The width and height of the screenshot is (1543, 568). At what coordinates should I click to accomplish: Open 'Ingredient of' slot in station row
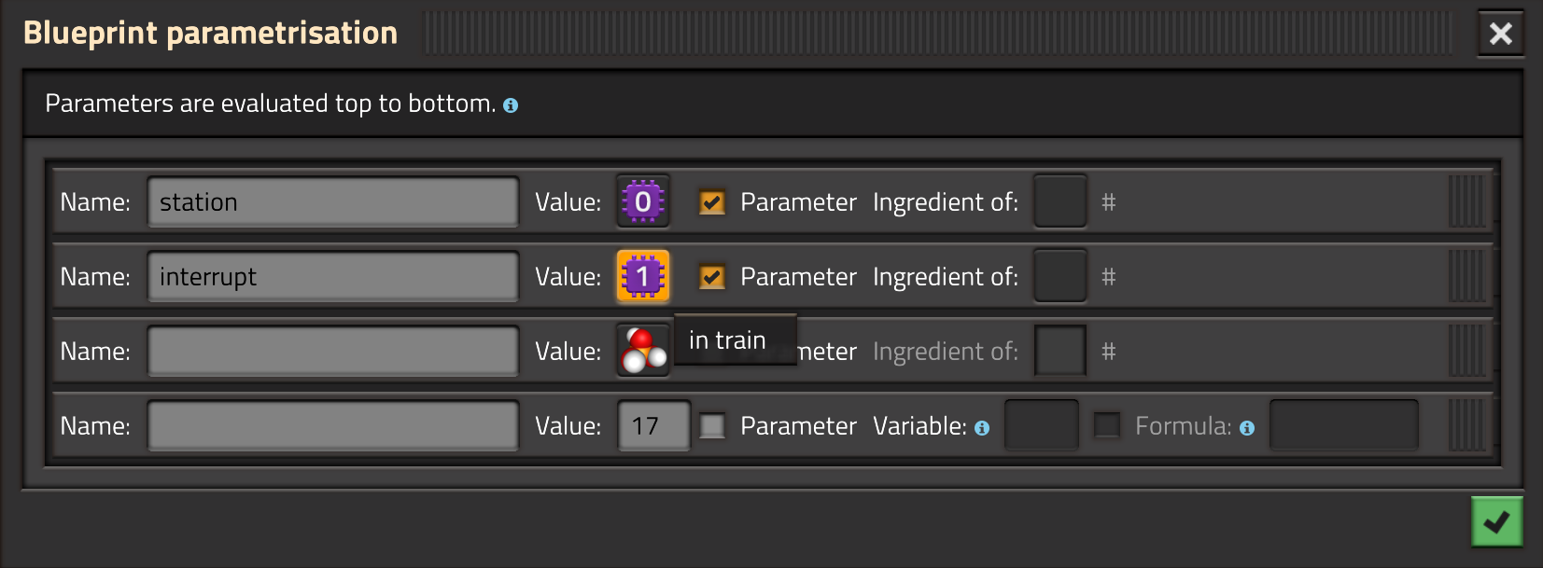[1060, 201]
